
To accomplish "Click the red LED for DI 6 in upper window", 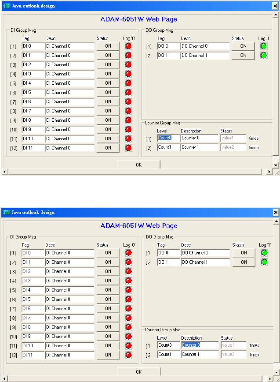I will pyautogui.click(x=128, y=101).
